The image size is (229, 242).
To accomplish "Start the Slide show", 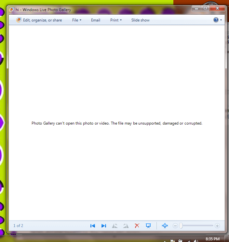I will click(140, 20).
